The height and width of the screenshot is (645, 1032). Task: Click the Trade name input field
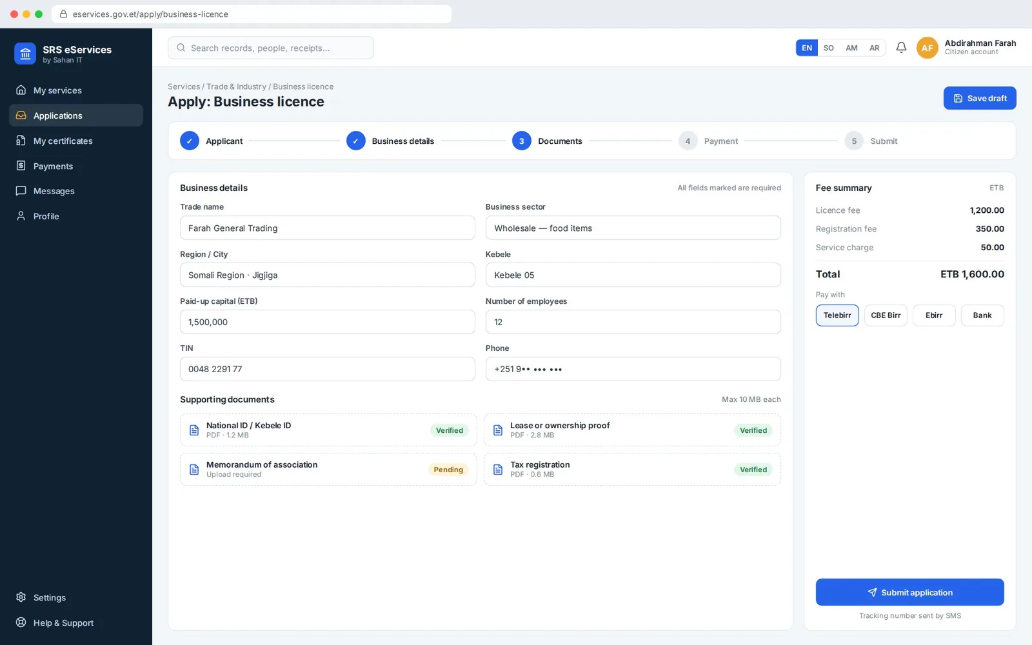click(x=328, y=228)
